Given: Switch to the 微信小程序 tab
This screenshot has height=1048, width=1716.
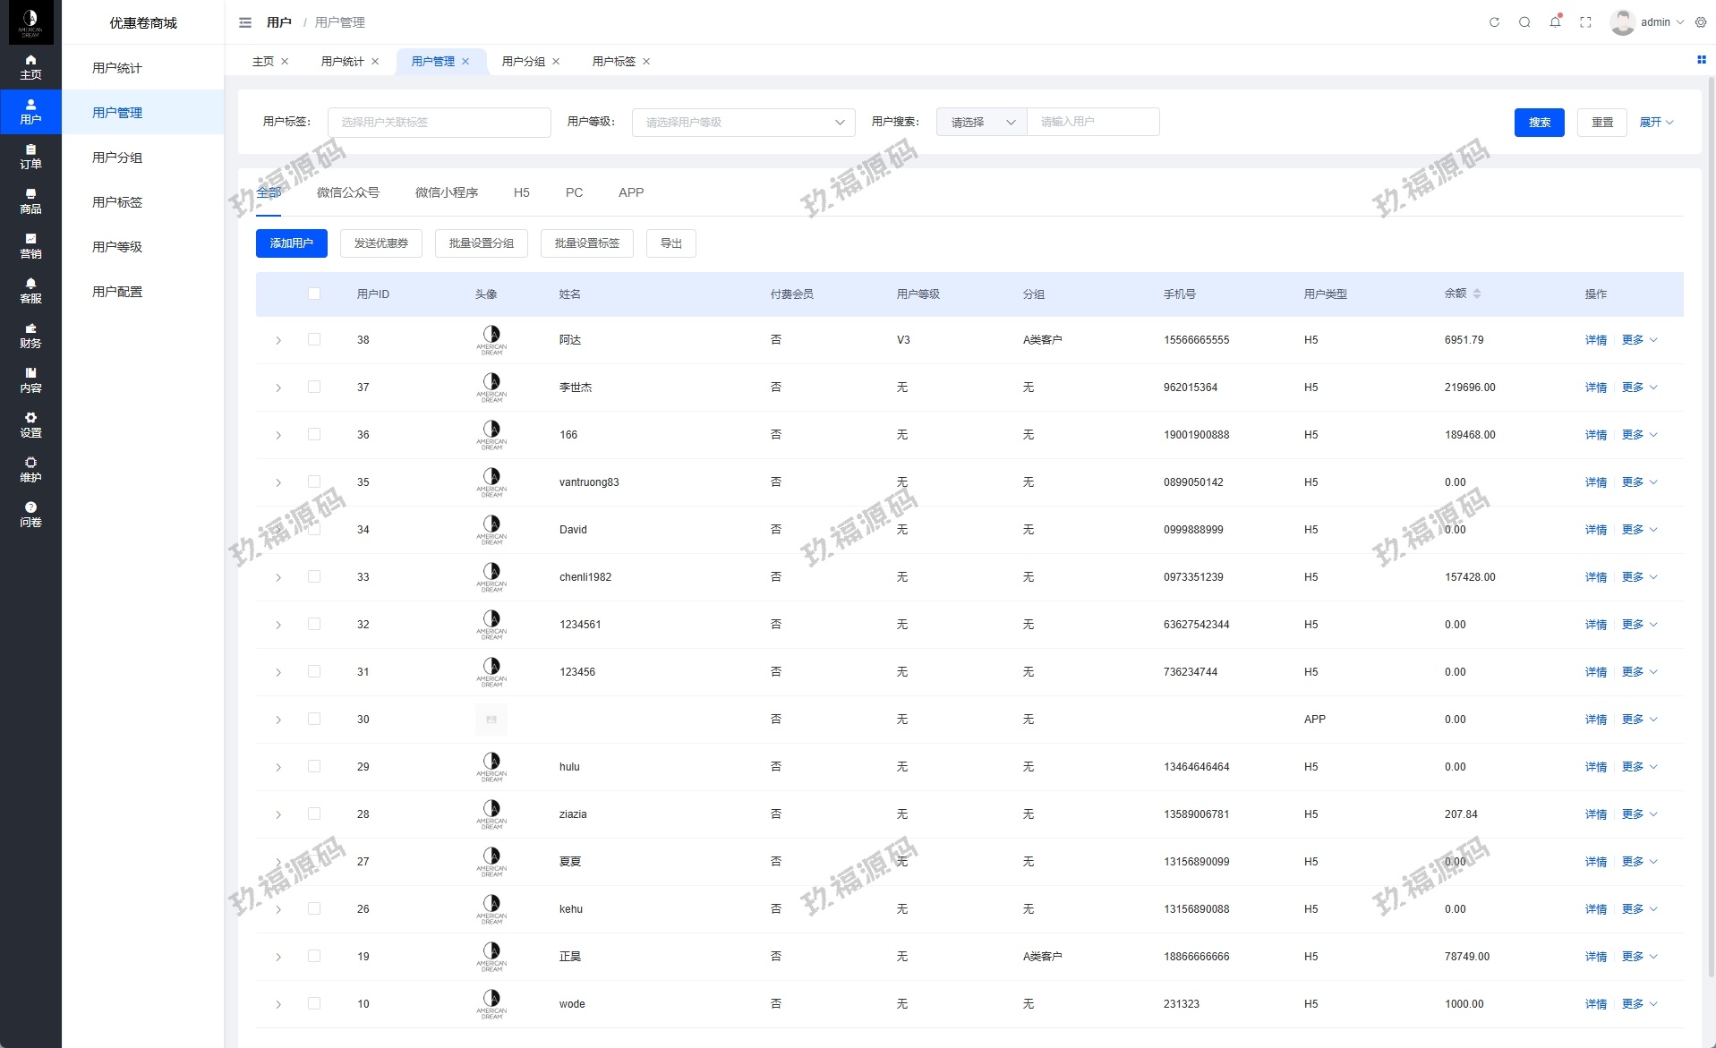Looking at the screenshot, I should click(446, 192).
